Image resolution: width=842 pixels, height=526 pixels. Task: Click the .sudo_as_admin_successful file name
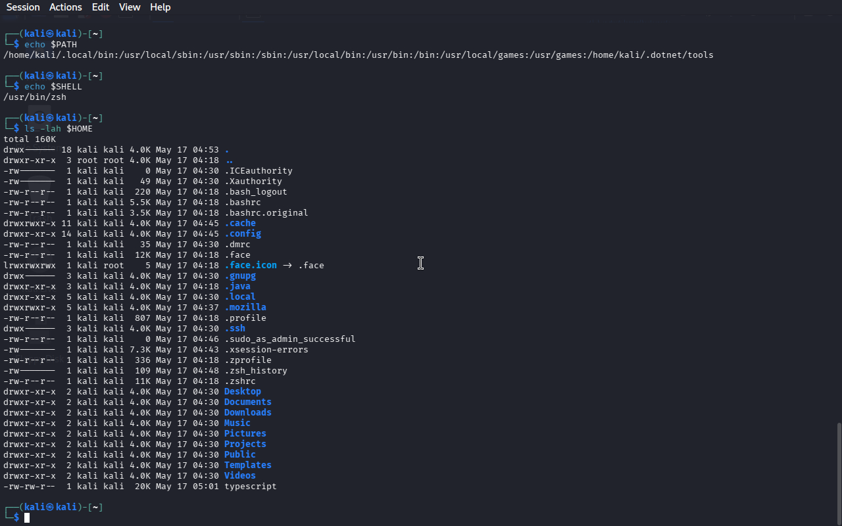point(290,339)
